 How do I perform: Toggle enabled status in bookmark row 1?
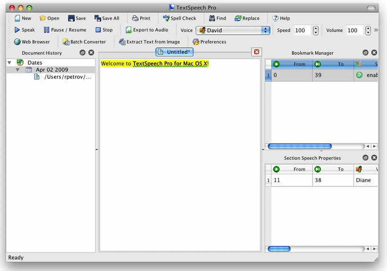pyautogui.click(x=359, y=75)
